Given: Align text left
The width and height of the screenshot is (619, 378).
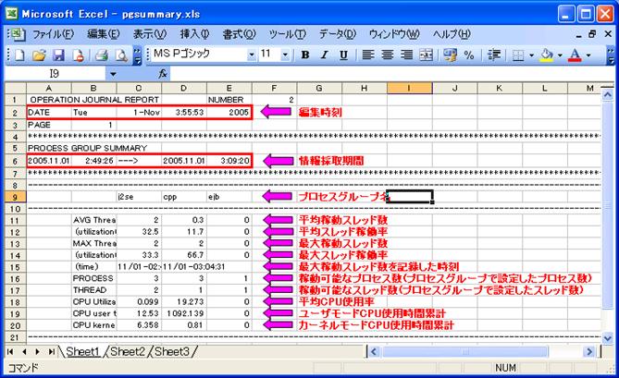Looking at the screenshot, I should tap(368, 55).
